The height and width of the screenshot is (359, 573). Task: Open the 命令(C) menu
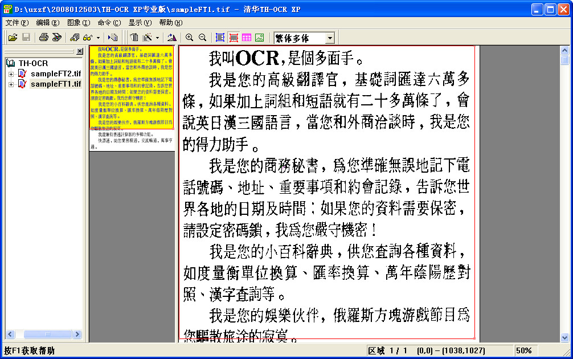click(x=109, y=23)
